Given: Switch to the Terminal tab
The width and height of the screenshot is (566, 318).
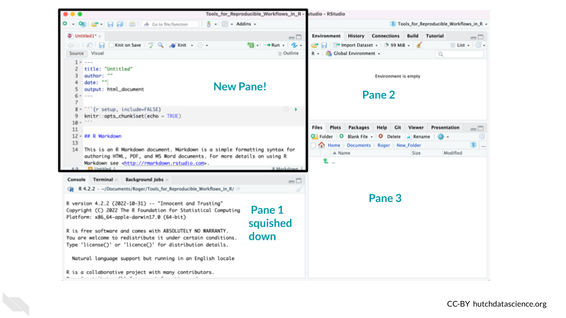Looking at the screenshot, I should pos(103,180).
